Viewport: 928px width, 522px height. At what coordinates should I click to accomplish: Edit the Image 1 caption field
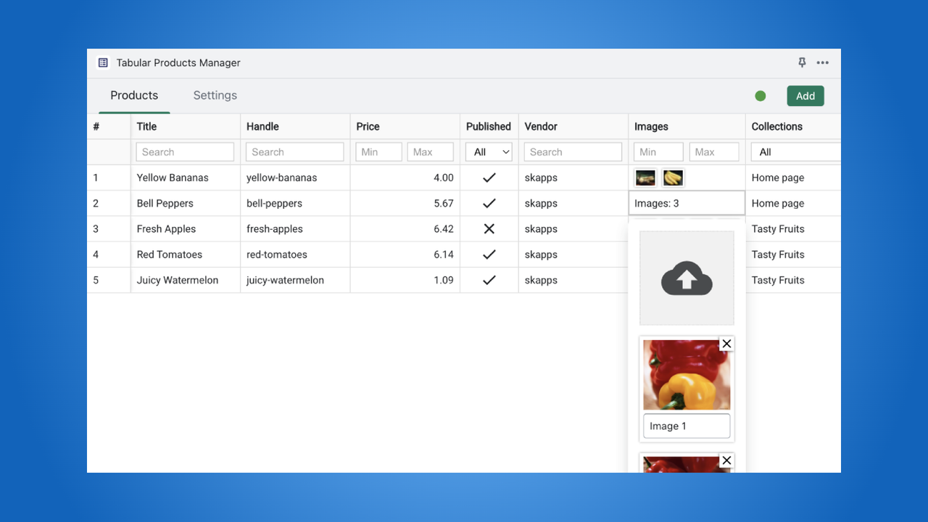pos(686,426)
